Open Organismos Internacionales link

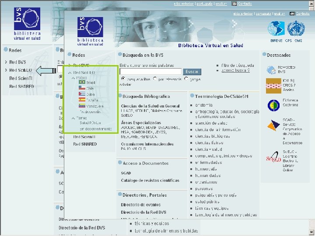pos(147,144)
